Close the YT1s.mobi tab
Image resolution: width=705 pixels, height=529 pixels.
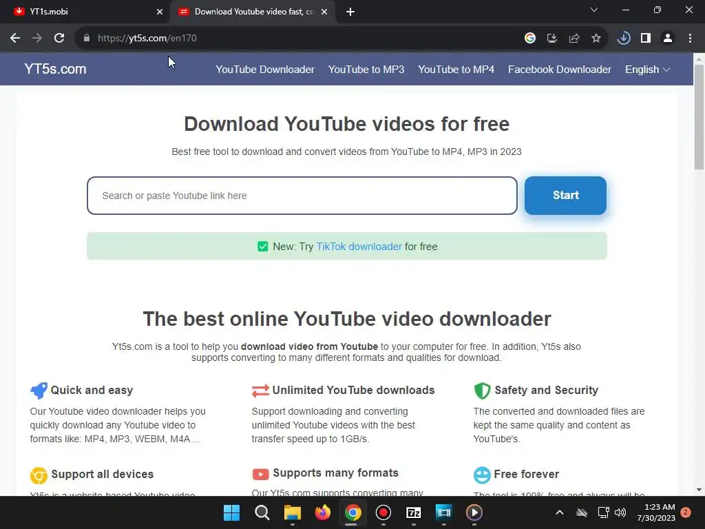160,12
